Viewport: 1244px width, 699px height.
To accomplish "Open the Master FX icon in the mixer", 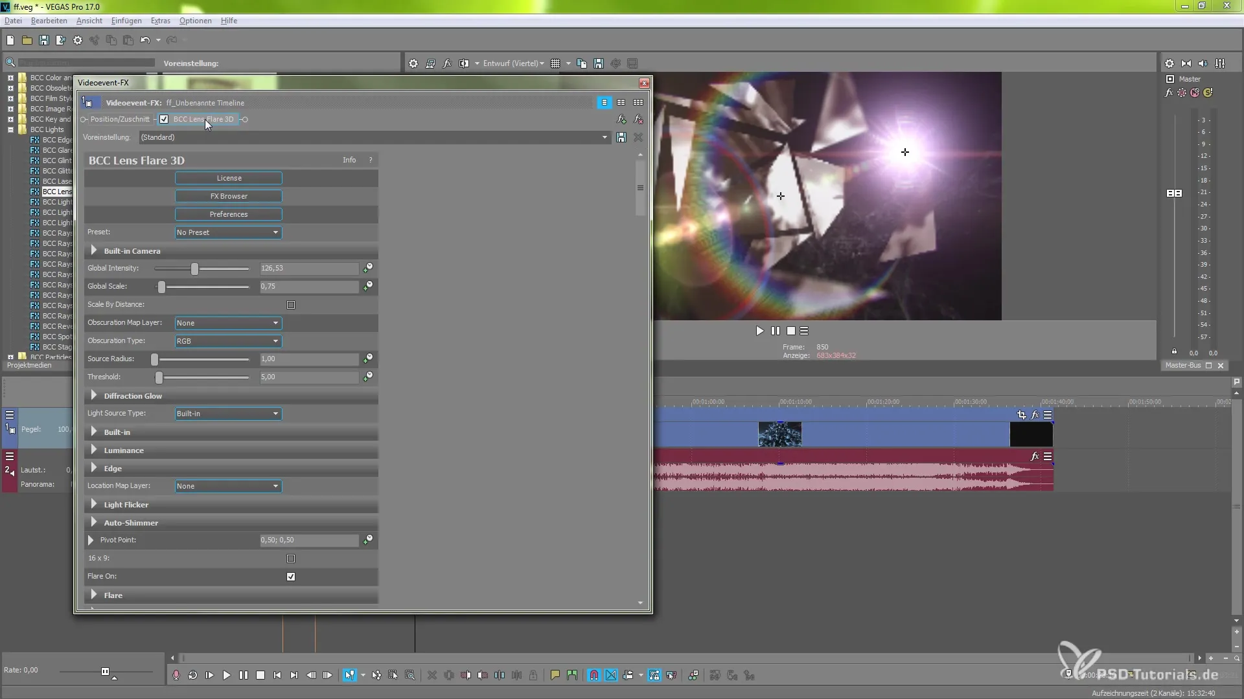I will click(x=1169, y=93).
